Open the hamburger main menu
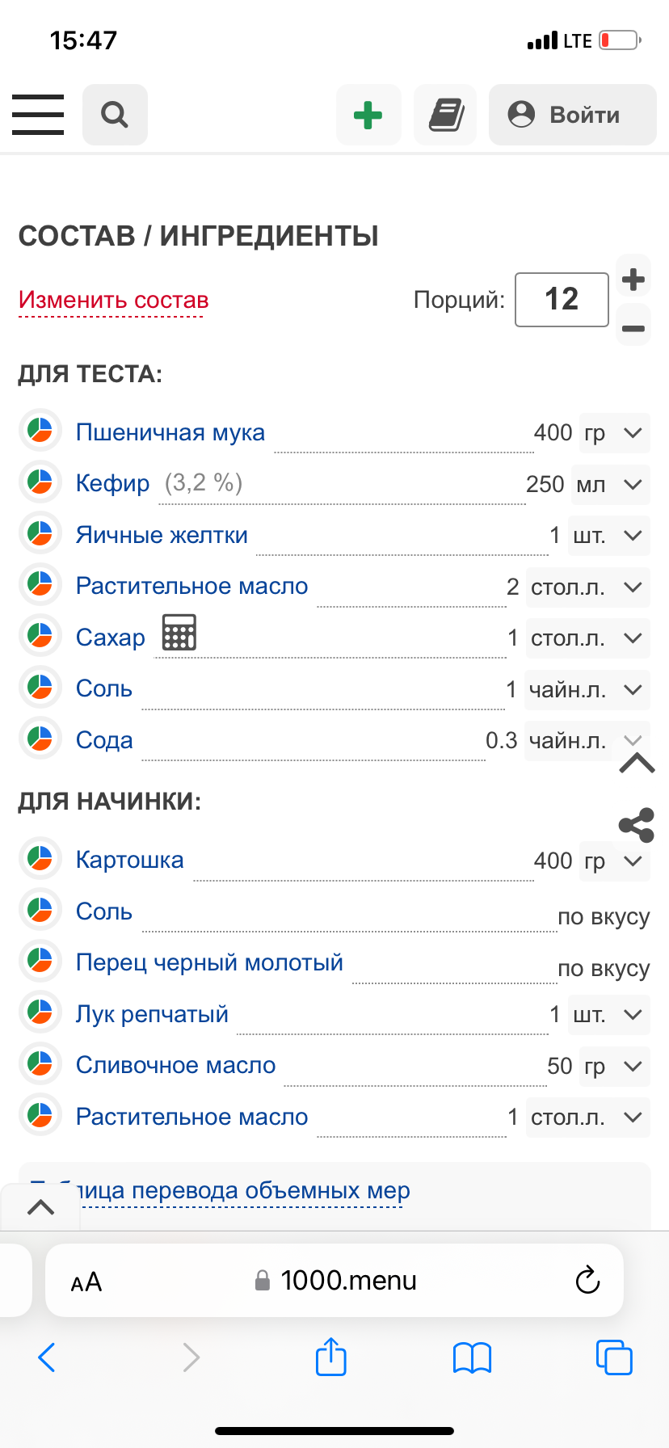 coord(38,114)
